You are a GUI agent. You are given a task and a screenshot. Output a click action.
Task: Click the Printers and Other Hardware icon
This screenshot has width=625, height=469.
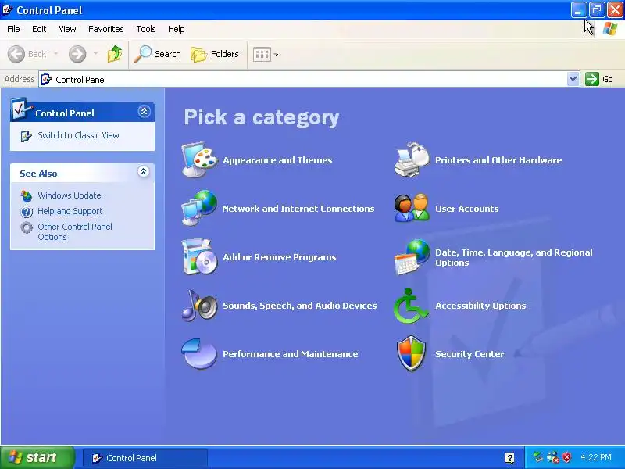[x=412, y=160]
